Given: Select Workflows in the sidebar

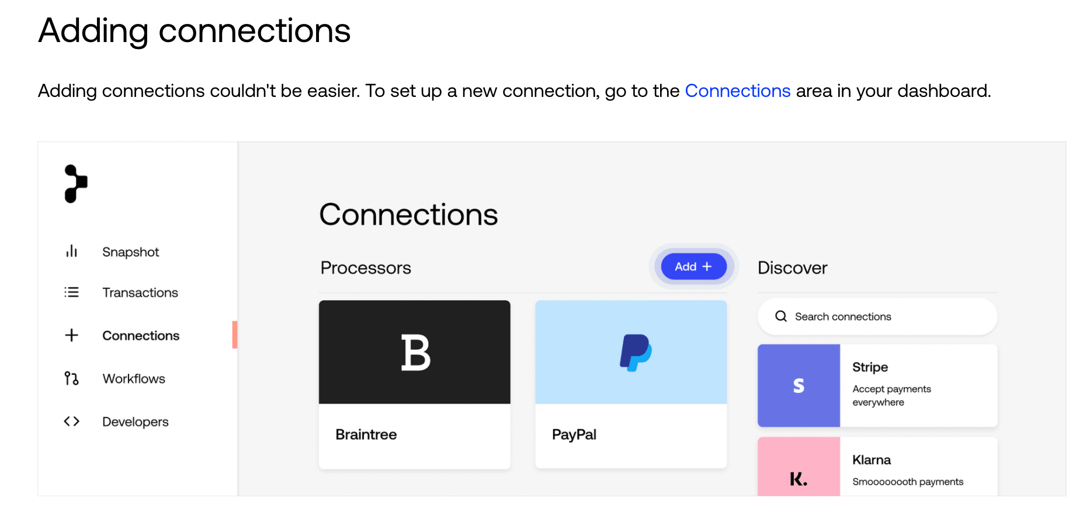Looking at the screenshot, I should tap(134, 378).
